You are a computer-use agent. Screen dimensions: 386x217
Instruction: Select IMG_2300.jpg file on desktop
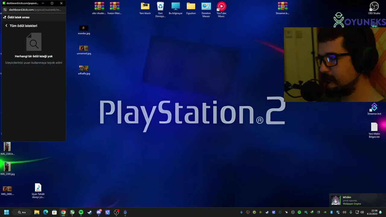8,169
